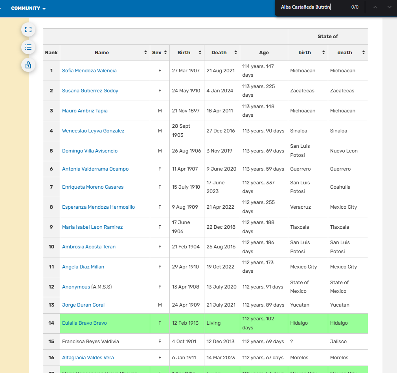This screenshot has height=373, width=397.
Task: Open Altagracia Valdes Vera link
Action: pos(88,358)
